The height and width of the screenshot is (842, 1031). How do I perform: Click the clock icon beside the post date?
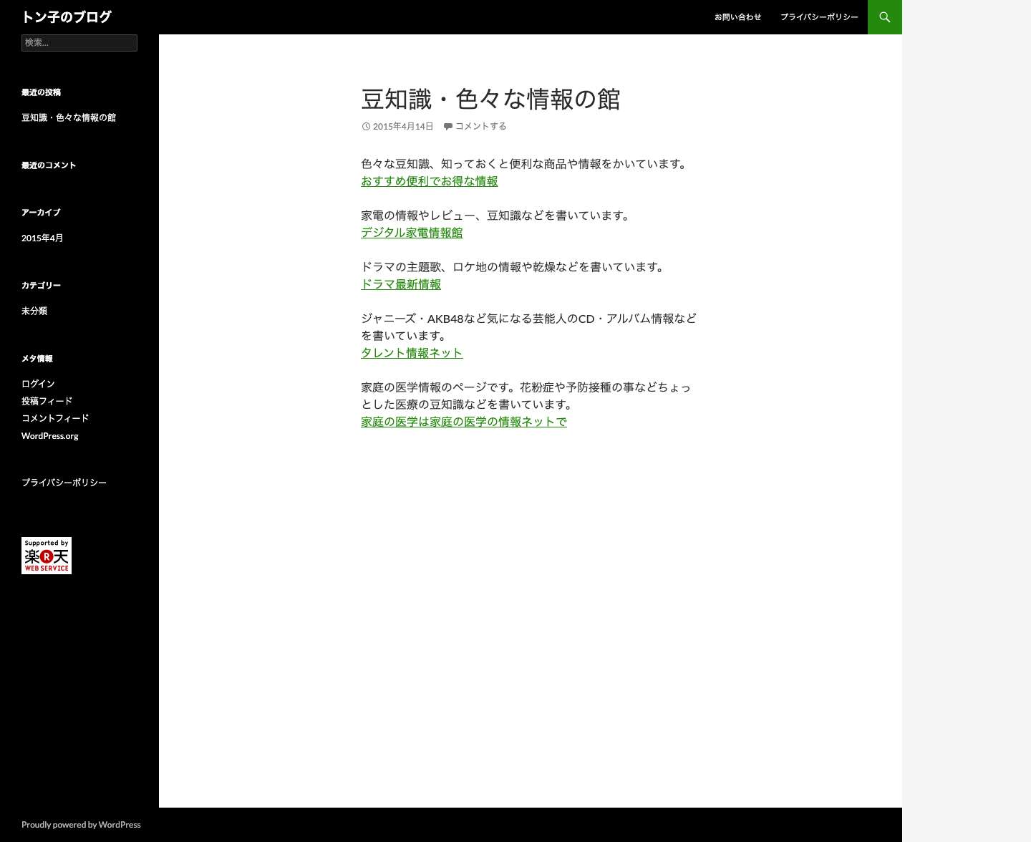click(x=366, y=126)
